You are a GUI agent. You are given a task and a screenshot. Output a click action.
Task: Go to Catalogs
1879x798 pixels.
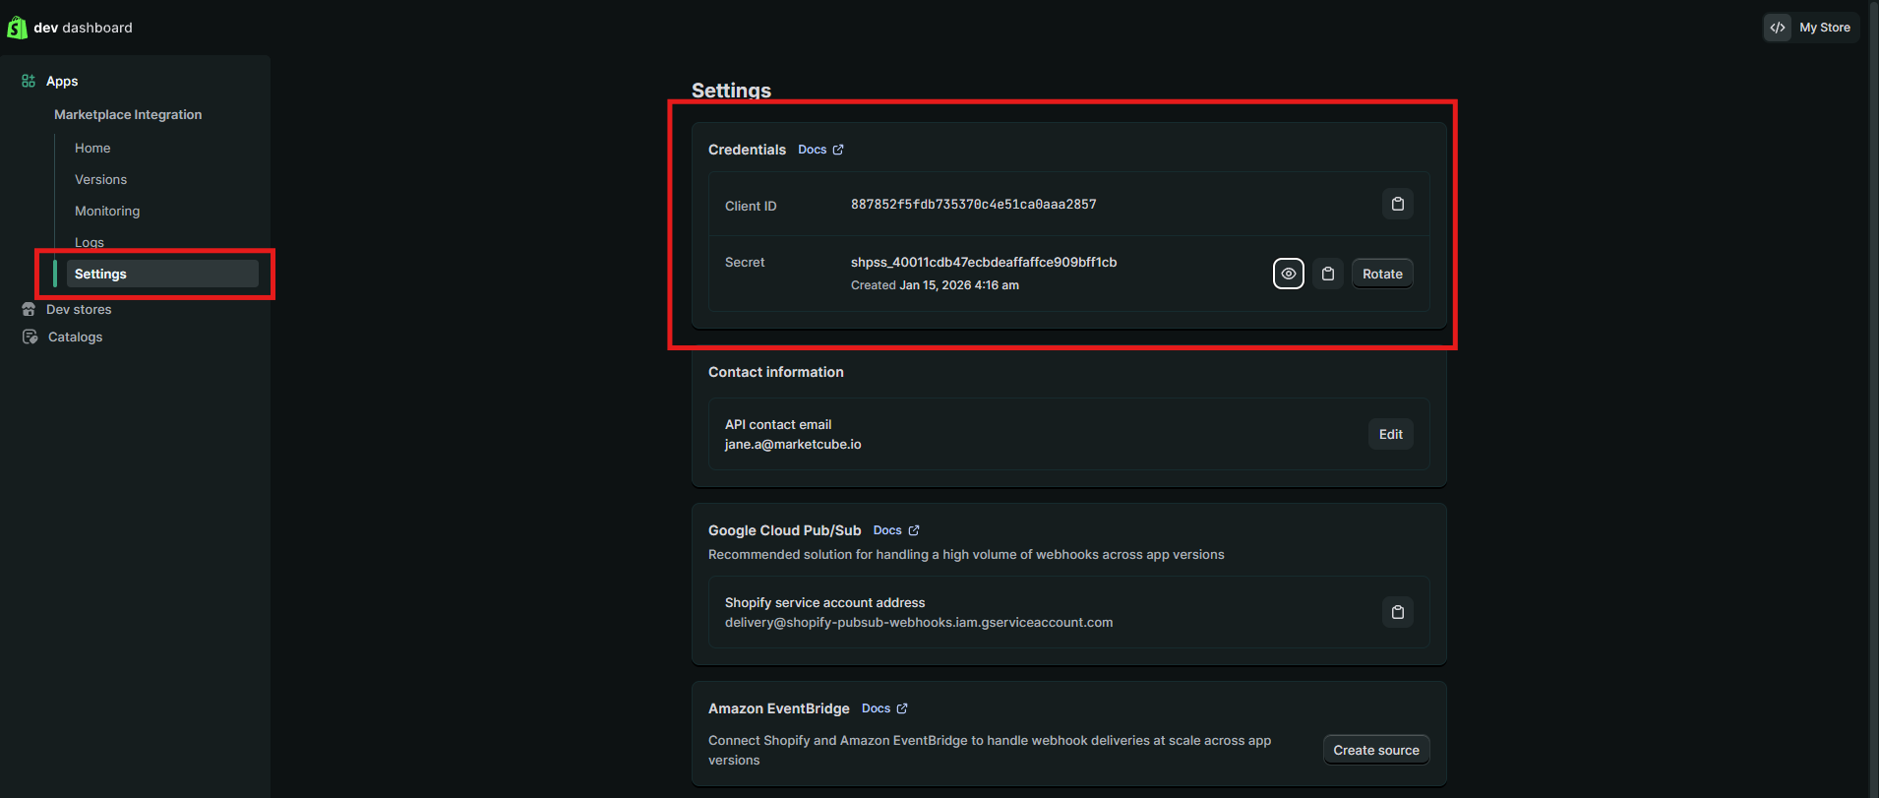[x=75, y=337]
